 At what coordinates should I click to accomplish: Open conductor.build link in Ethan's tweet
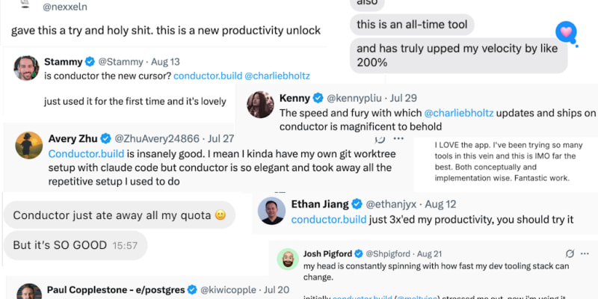click(x=326, y=220)
